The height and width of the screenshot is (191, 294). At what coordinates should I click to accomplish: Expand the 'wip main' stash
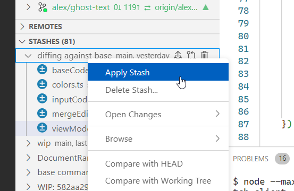tap(28, 143)
